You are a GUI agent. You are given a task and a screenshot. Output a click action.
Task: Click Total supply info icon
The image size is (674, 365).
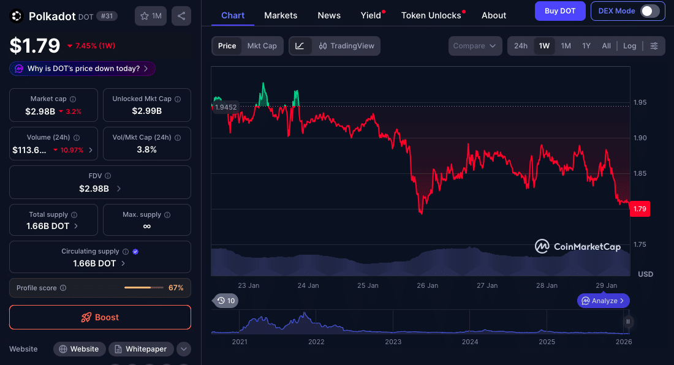click(74, 215)
